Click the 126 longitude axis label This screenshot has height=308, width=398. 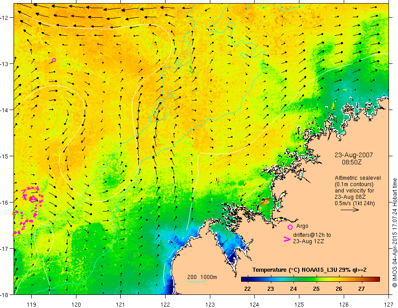coord(344,304)
